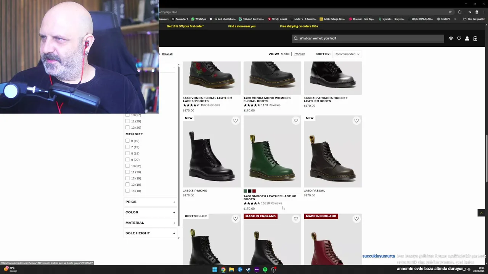The height and width of the screenshot is (274, 488).
Task: Open Sort By Recommended dropdown
Action: [x=347, y=54]
